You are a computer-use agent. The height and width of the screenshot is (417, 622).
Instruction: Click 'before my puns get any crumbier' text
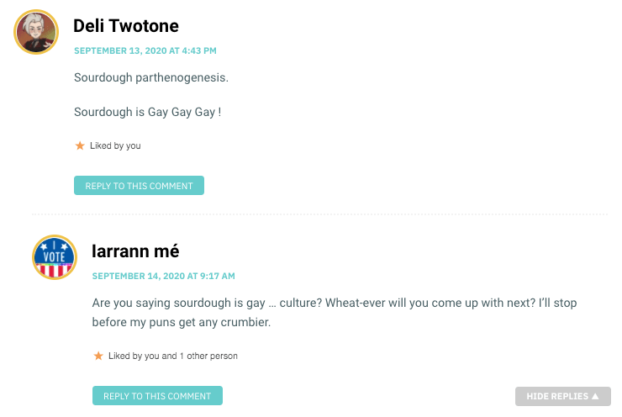(x=182, y=322)
